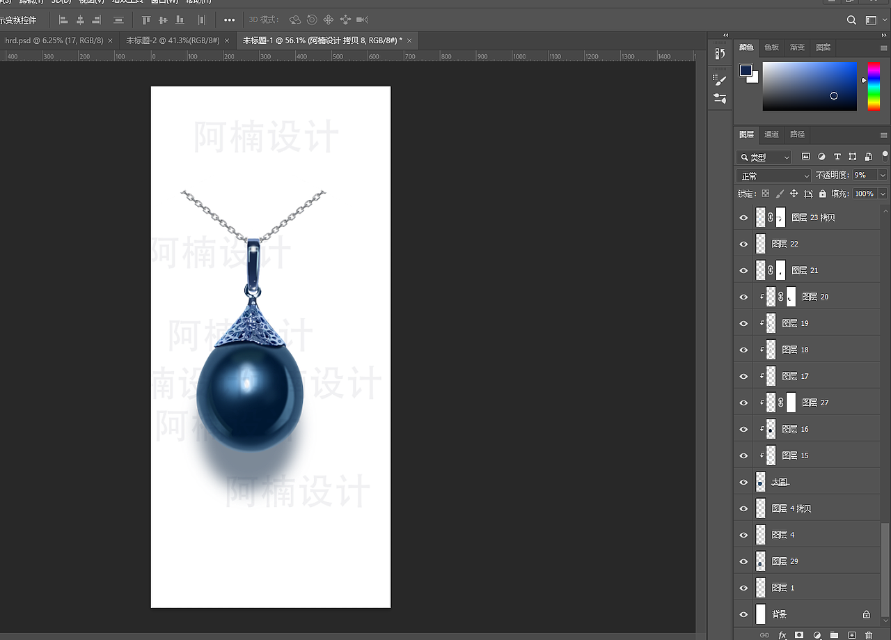
Task: Filter layers by shape layer icon
Action: click(853, 157)
